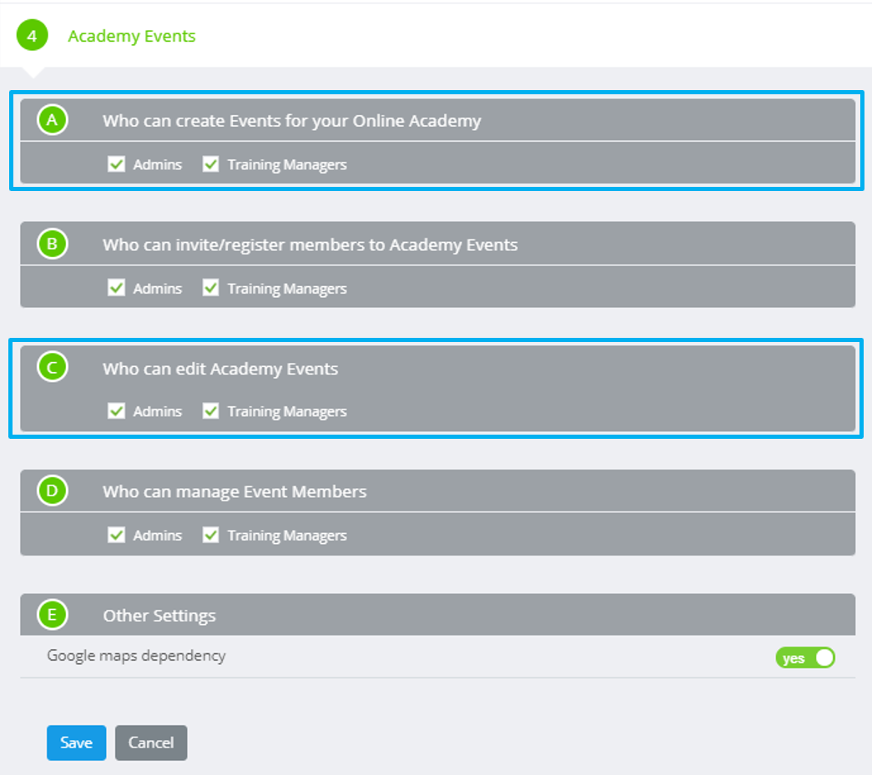Toggle Admins under managing Event Members

116,535
